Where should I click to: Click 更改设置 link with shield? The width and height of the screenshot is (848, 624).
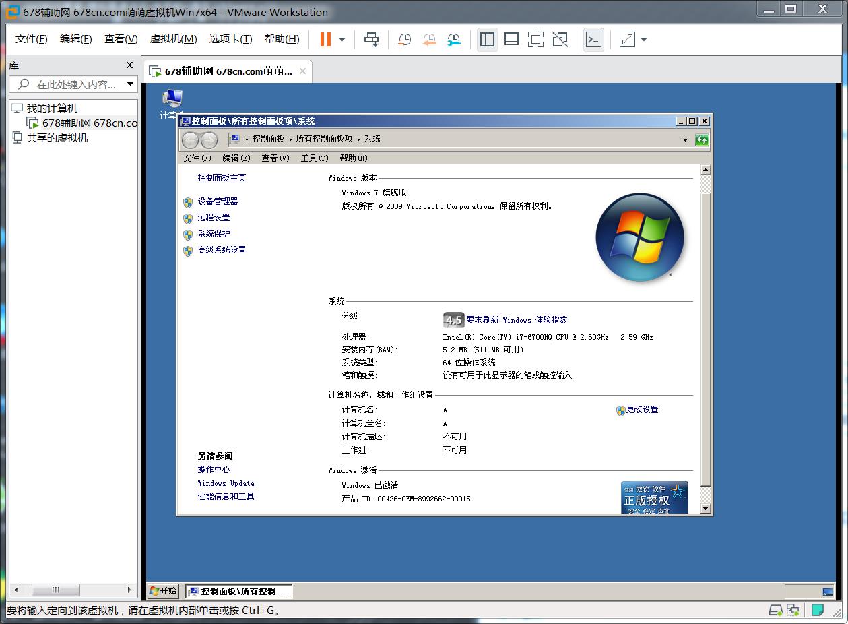(642, 410)
